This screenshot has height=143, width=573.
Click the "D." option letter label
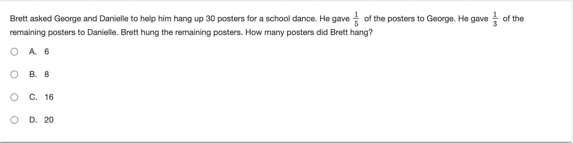tap(33, 120)
